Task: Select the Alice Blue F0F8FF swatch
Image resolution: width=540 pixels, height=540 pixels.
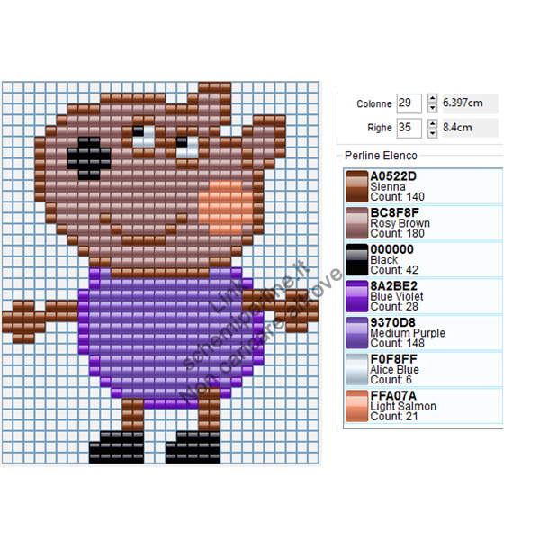Action: [x=356, y=369]
